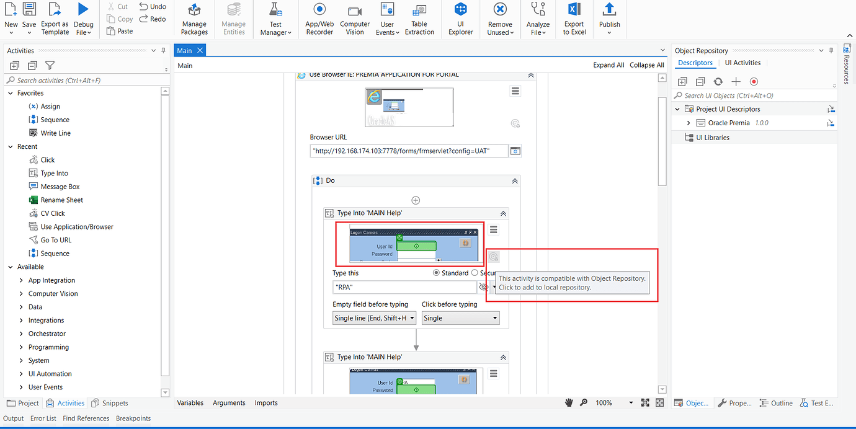Viewport: 856px width, 429px height.
Task: Pin the Object Repository panel
Action: pos(831,50)
